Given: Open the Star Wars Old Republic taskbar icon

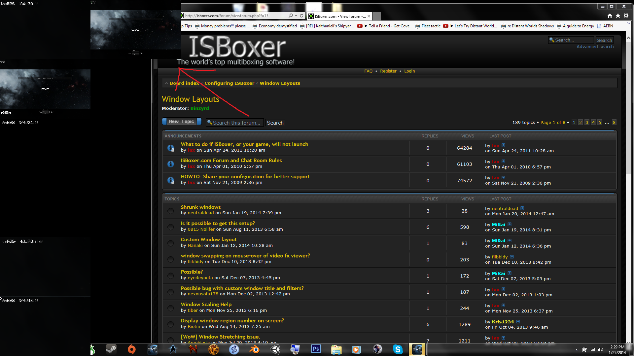Looking at the screenshot, I should (214, 349).
